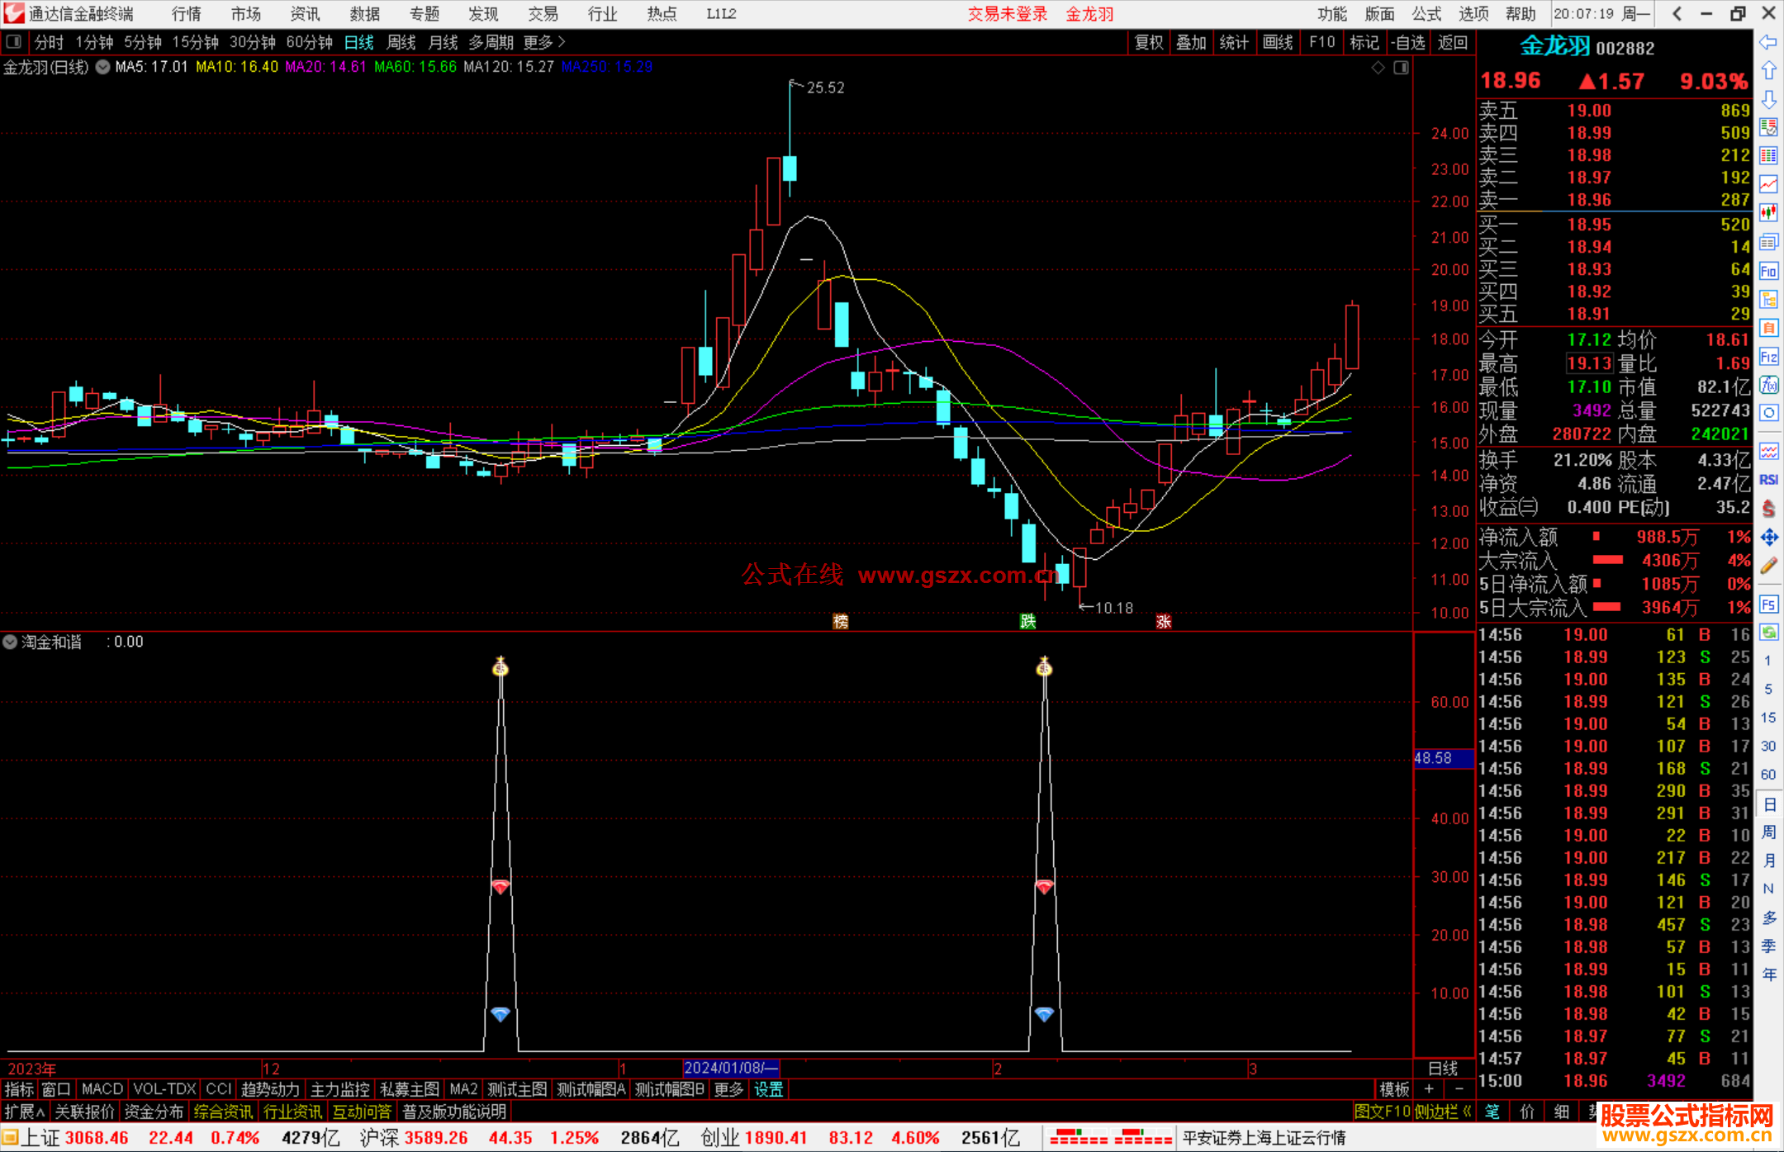Switch to the MACD indicator tab
The width and height of the screenshot is (1784, 1152).
click(102, 1089)
